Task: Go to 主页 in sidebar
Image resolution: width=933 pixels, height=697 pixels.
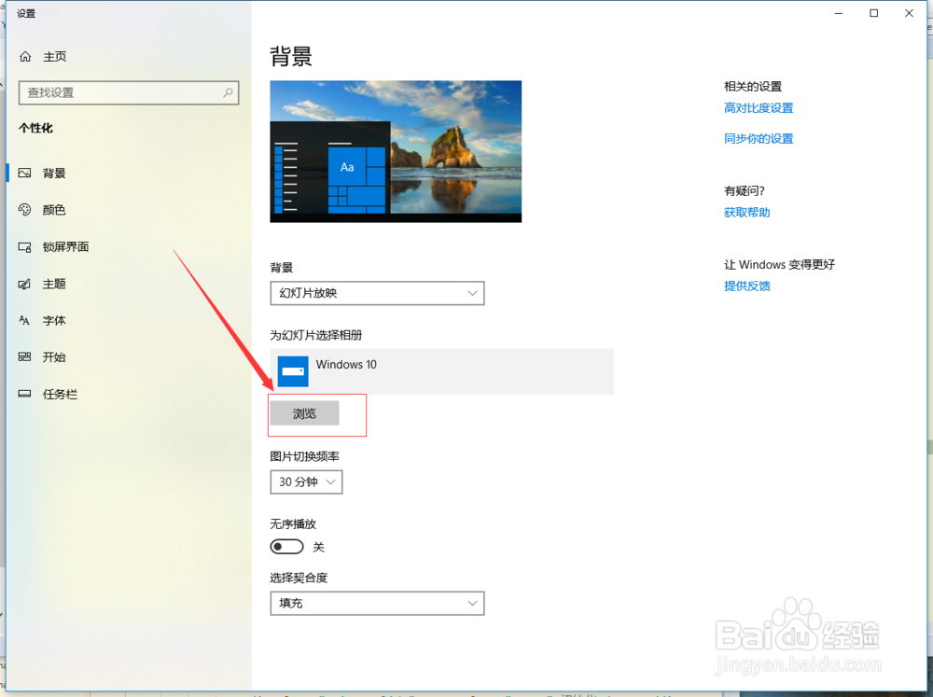Action: pyautogui.click(x=55, y=57)
